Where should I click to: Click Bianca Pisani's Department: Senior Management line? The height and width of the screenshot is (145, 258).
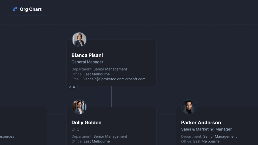[99, 69]
